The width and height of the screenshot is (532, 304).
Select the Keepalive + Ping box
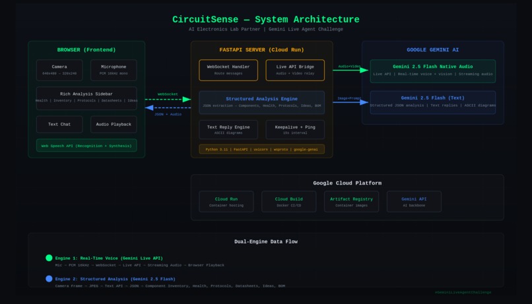[x=295, y=129]
